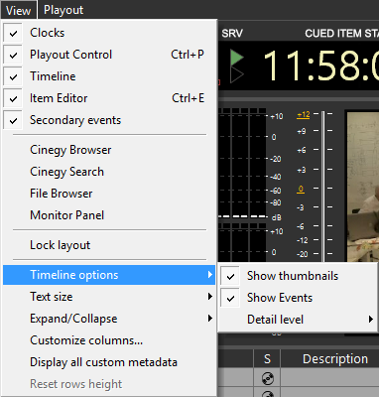379x397 pixels.
Task: Click the 11:58 clock display
Action: (320, 66)
